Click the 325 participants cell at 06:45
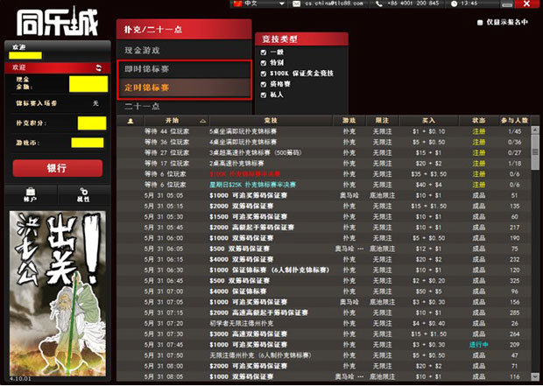Image resolution: width=543 pixels, height=386 pixels. point(515,281)
